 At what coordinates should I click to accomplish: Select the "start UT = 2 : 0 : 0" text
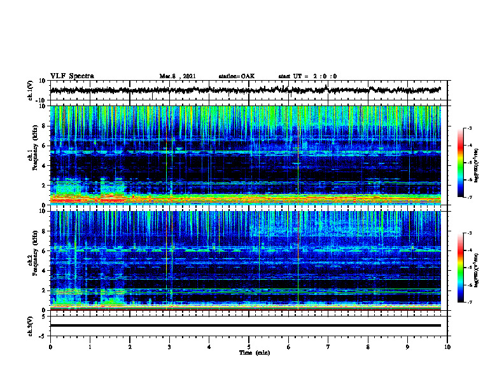307,76
